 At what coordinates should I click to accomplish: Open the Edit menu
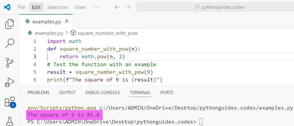point(36,7)
